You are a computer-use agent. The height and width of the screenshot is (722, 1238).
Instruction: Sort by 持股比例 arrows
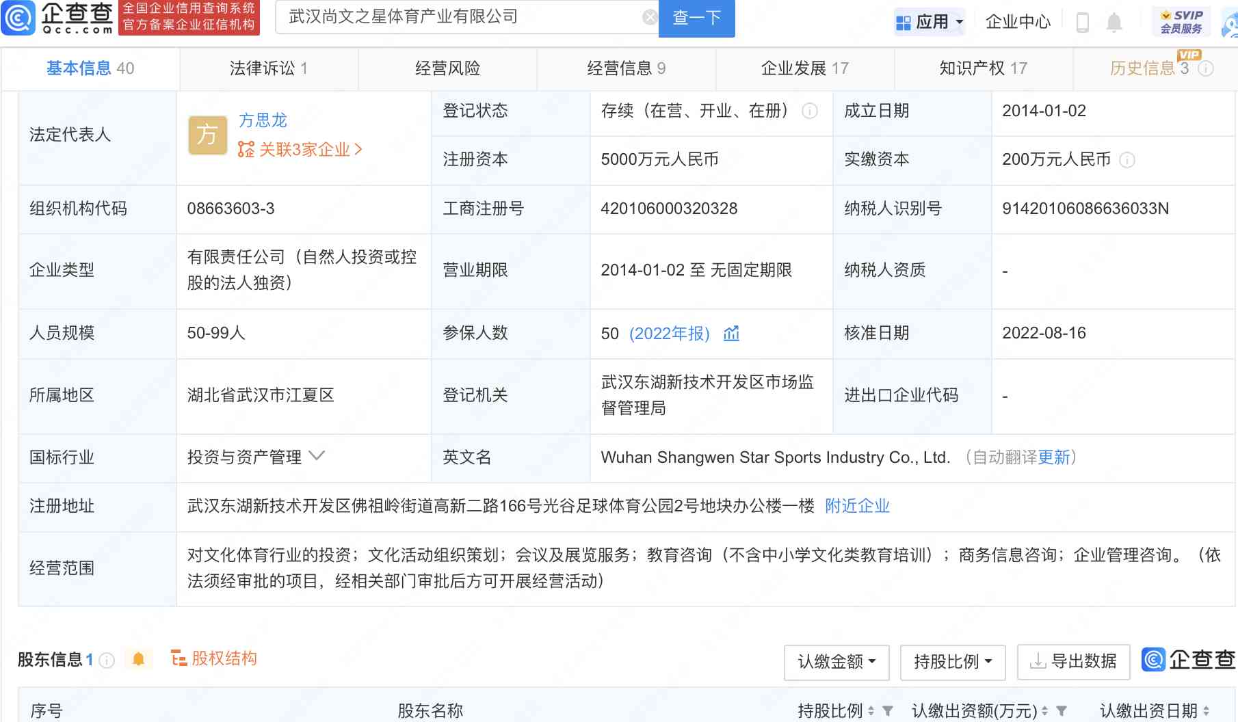pyautogui.click(x=871, y=711)
